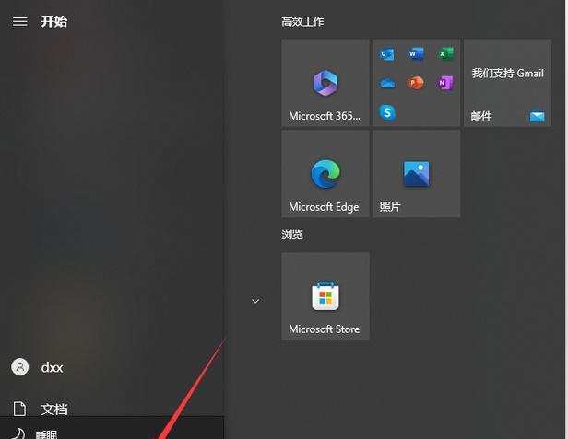Launch Excel from the Office folder tile
The width and height of the screenshot is (568, 439).
pyautogui.click(x=445, y=54)
